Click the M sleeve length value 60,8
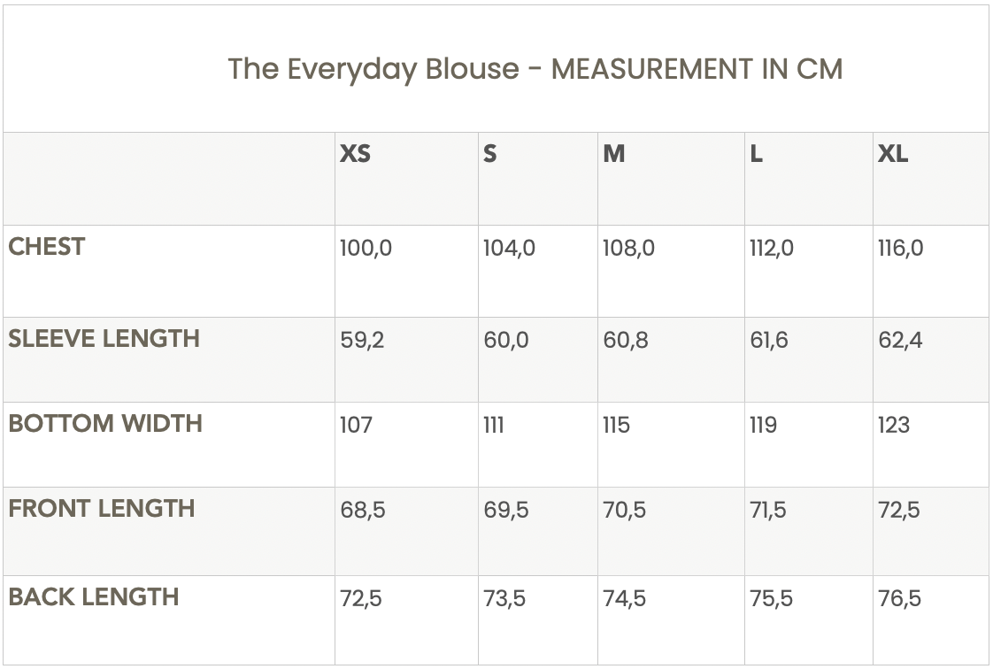The height and width of the screenshot is (669, 993). tap(625, 341)
